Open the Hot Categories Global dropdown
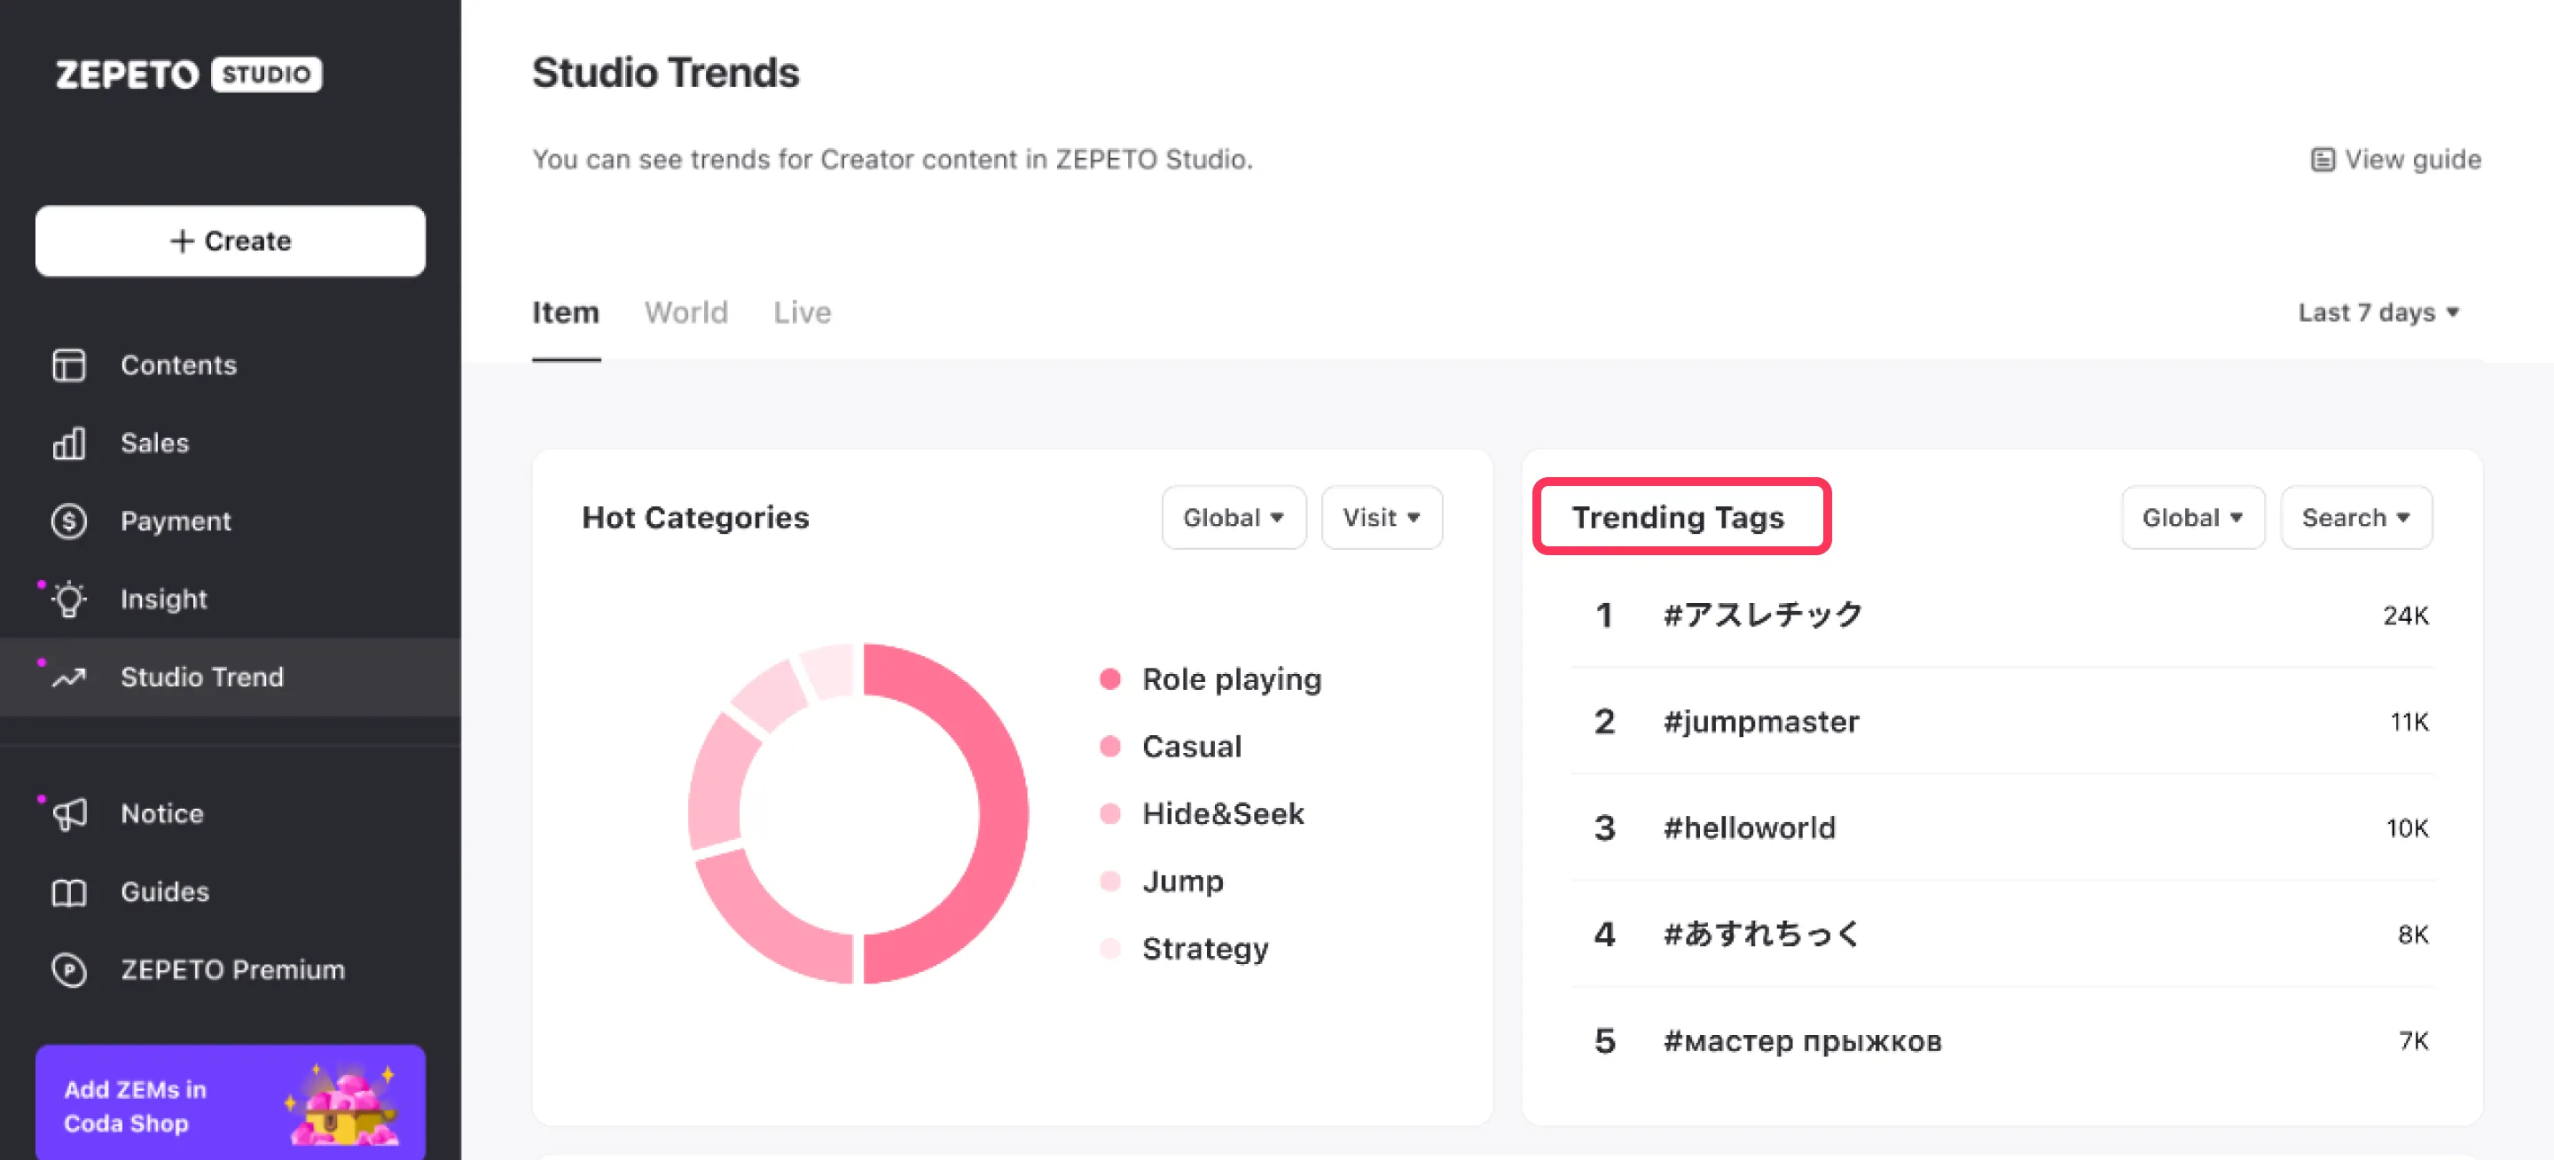 (x=1234, y=518)
